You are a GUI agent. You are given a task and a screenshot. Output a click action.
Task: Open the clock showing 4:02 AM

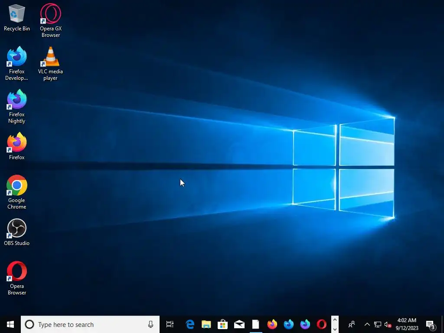coord(407,324)
